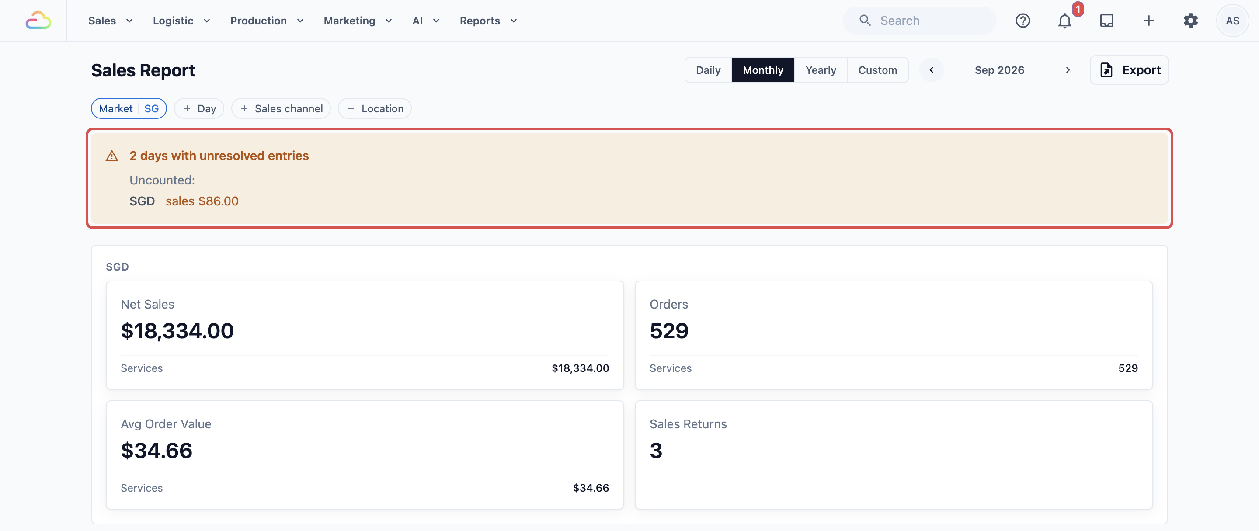This screenshot has height=531, width=1259.
Task: Select the Monthly period tab
Action: click(762, 70)
